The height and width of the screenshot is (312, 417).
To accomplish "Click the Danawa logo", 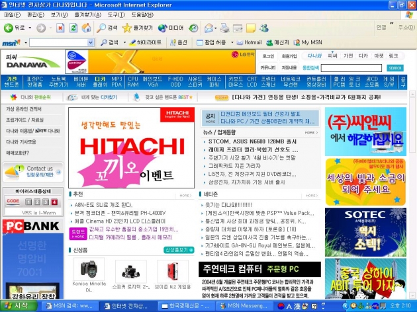I will [x=32, y=61].
